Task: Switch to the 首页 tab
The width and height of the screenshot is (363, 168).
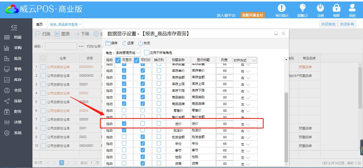Action: click(39, 24)
